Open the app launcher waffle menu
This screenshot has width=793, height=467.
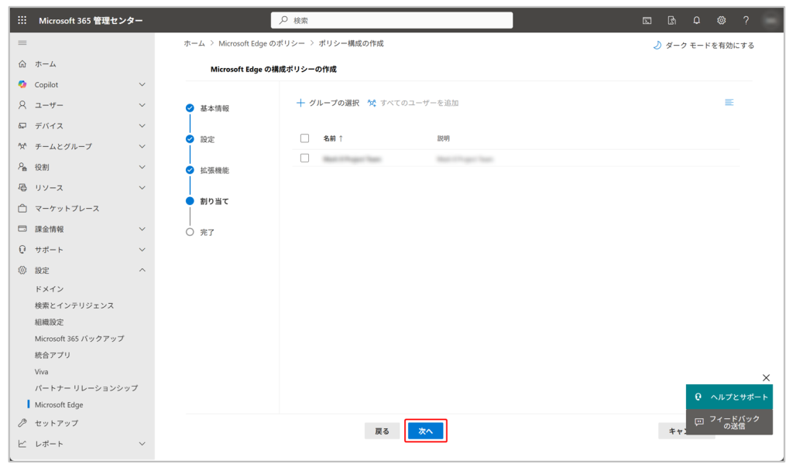click(x=22, y=20)
